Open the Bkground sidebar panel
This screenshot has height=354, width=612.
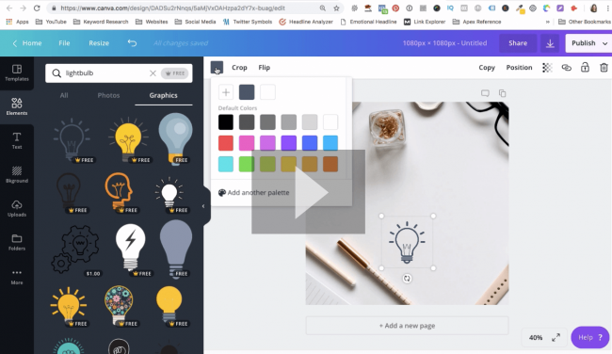[x=17, y=174]
